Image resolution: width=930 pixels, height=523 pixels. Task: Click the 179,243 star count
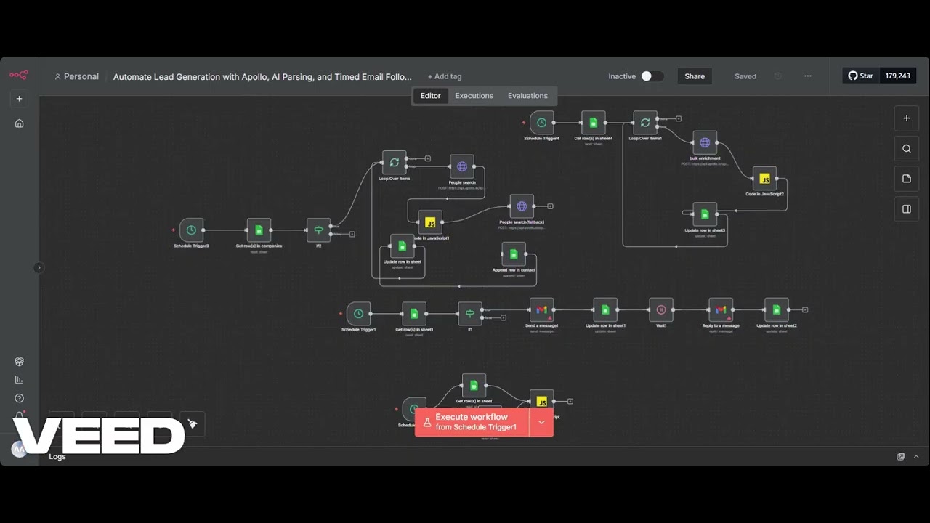click(897, 76)
